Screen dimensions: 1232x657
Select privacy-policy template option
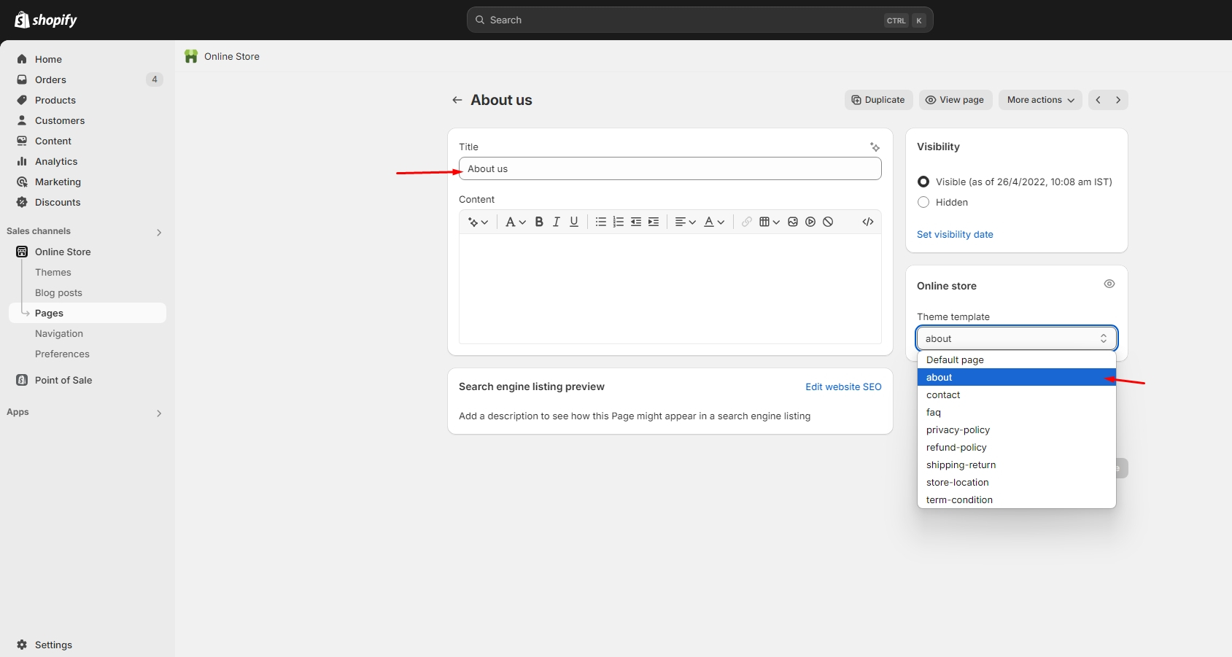pos(958,429)
